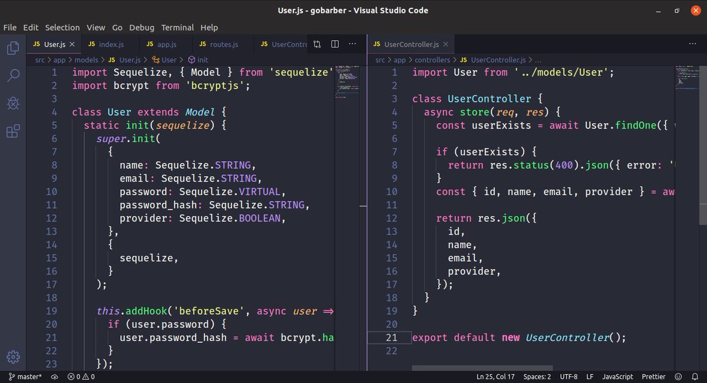
Task: Open problems via errors and warnings indicator
Action: tap(81, 377)
